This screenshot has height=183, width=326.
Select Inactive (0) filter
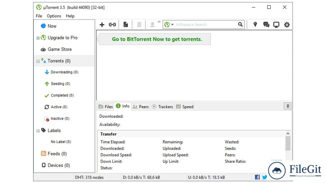click(x=60, y=119)
